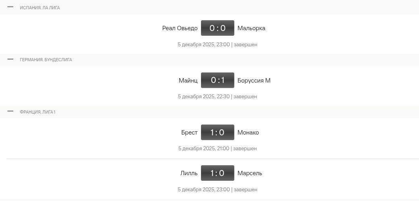Viewport: 419px width, 201px height.
Task: Click the Реал Овьедо team name
Action: pos(180,28)
